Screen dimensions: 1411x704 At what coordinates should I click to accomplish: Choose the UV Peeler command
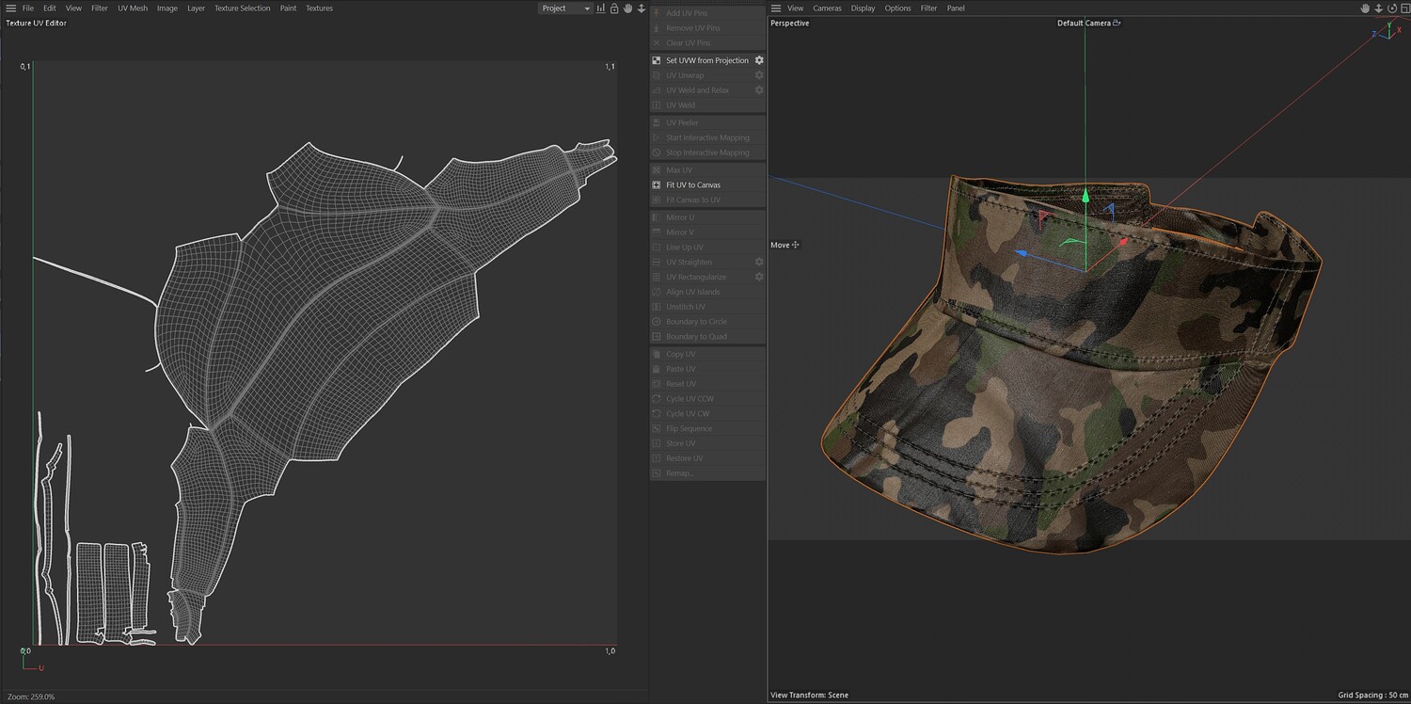click(x=707, y=123)
